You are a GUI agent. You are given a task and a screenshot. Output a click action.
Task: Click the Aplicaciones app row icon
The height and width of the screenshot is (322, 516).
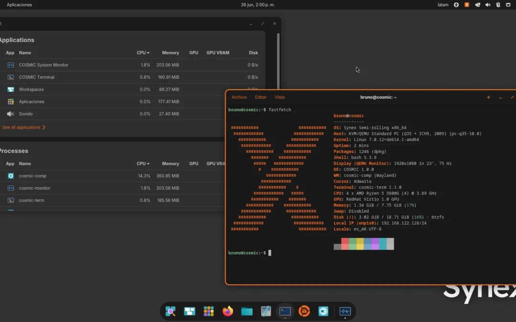11,102
